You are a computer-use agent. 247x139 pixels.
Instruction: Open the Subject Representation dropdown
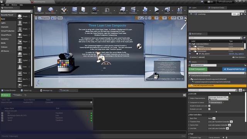point(218,98)
